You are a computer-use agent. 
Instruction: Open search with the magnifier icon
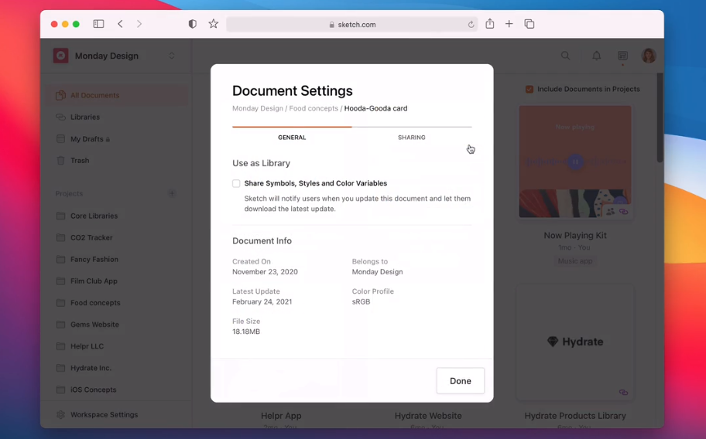[x=566, y=56]
